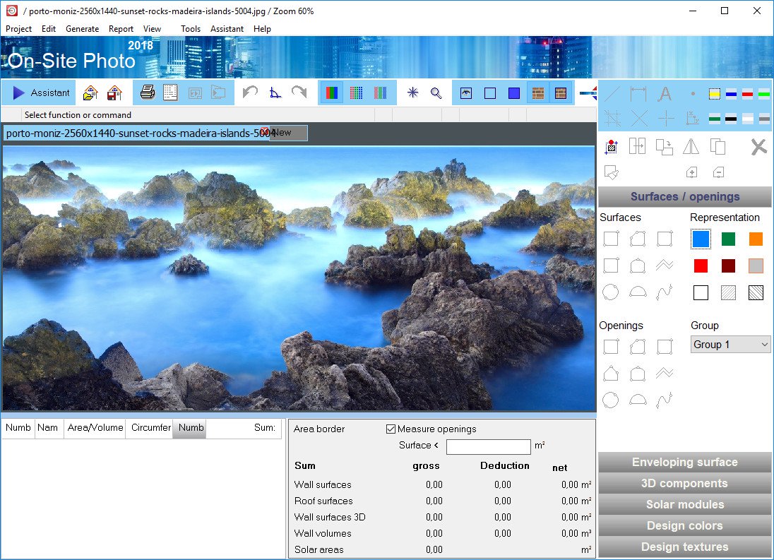Toggle second brick texture display icon
This screenshot has width=774, height=560.
tap(561, 93)
